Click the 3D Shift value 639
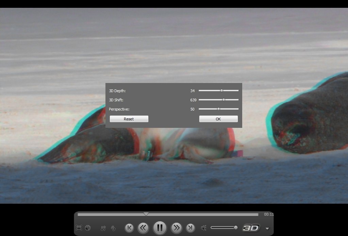The image size is (348, 236). 193,100
